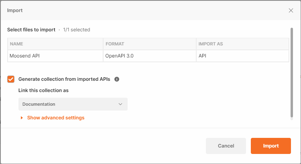The height and width of the screenshot is (164, 301).
Task: Click the FORMAT column header
Action: coord(114,43)
